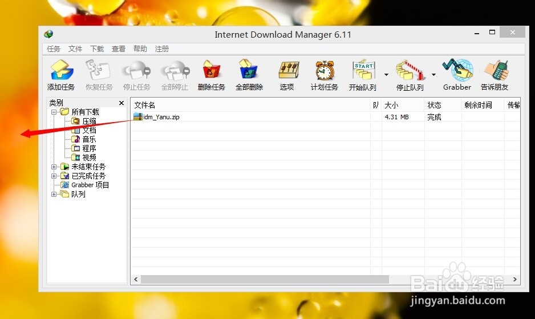Select the 队列 tree item
Screen dimensions: 535x319
pos(79,194)
